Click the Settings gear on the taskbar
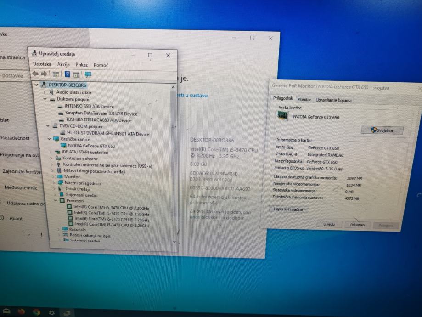This screenshot has width=422, height=317. pos(51,312)
